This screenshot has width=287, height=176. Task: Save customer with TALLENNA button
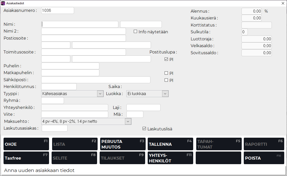pyautogui.click(x=170, y=144)
